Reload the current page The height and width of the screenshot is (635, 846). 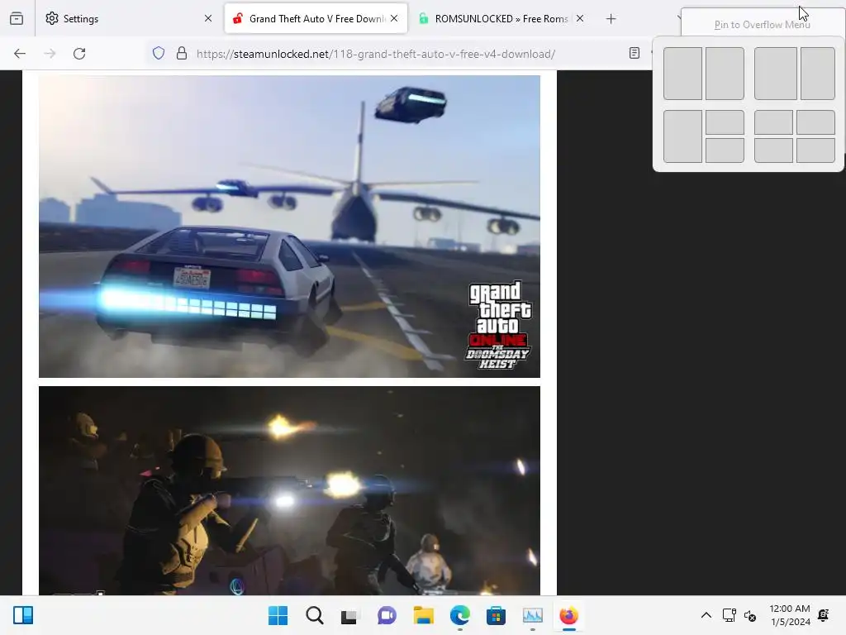click(79, 54)
